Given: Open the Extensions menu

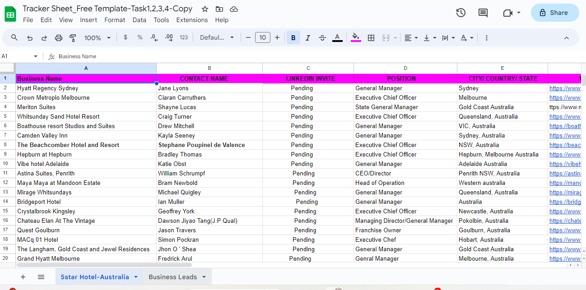Looking at the screenshot, I should tap(192, 20).
